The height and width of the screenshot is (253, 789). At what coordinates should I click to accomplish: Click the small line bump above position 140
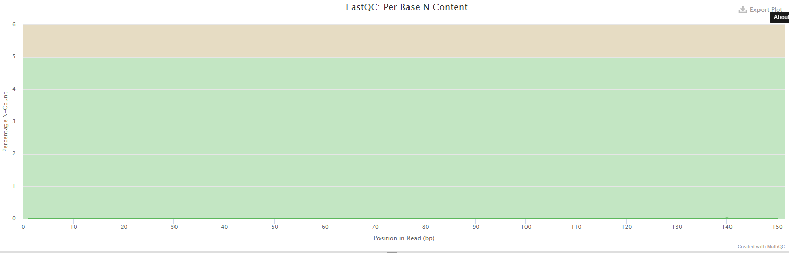point(727,218)
